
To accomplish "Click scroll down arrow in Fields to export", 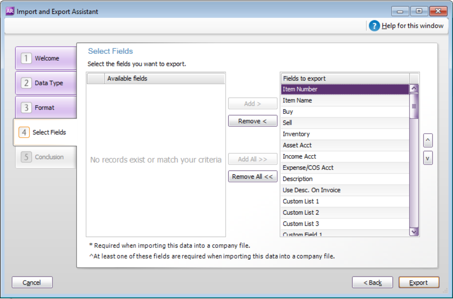I will 414,232.
